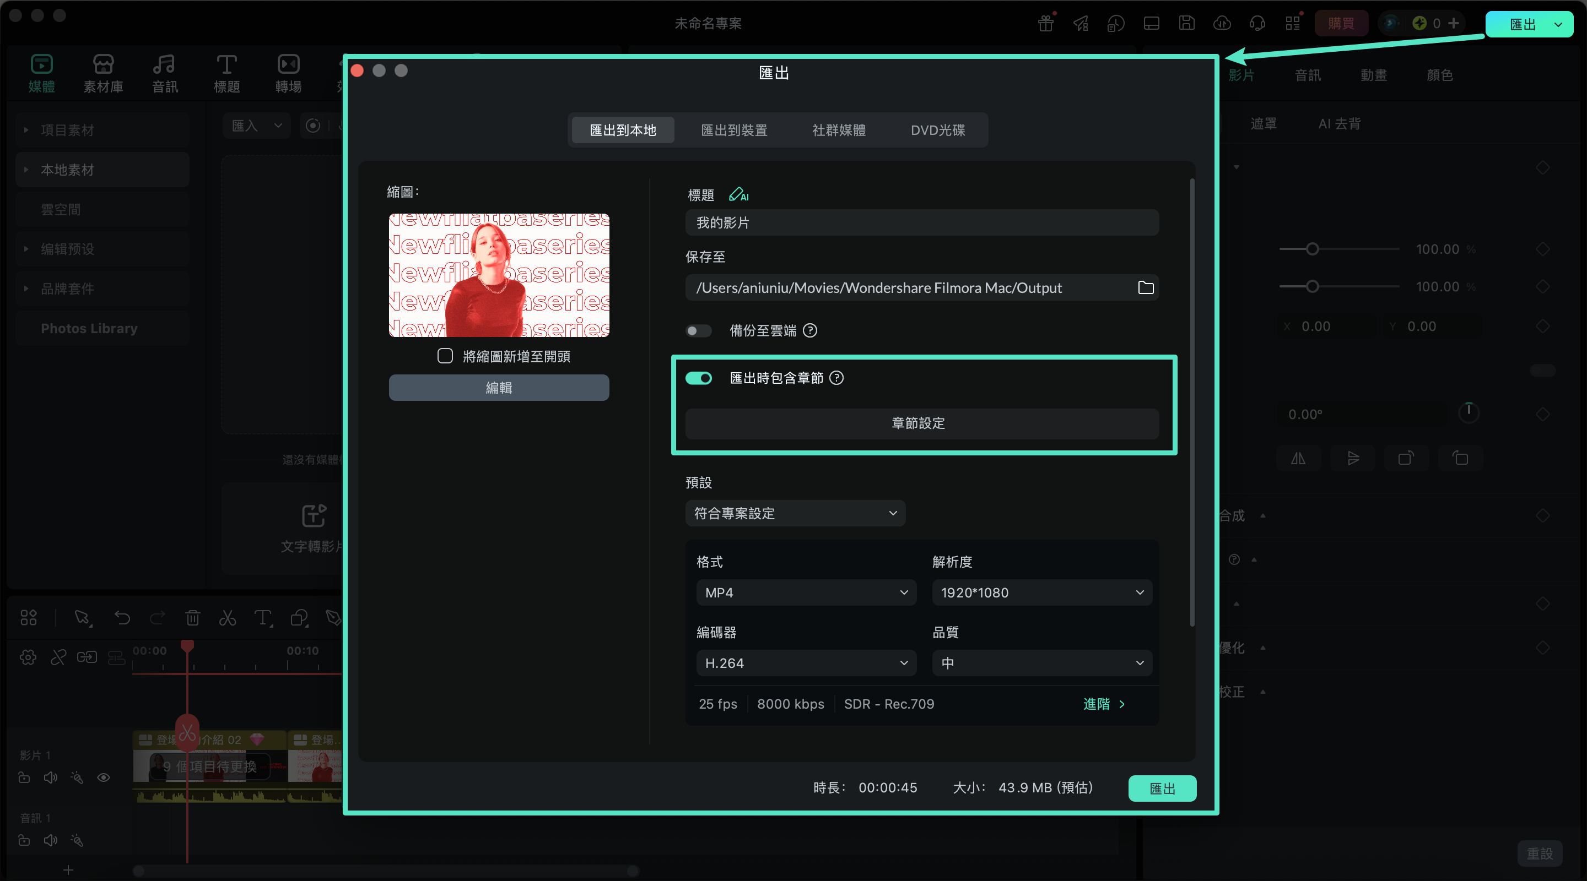The width and height of the screenshot is (1587, 881).
Task: Open the 品質 中 dropdown
Action: click(1043, 663)
